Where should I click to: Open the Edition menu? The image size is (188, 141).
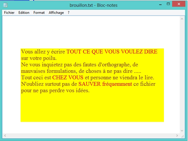(24, 13)
